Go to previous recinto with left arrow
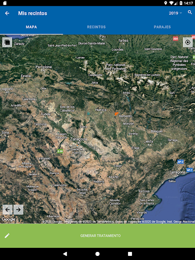This screenshot has height=260, width=195. (8, 210)
